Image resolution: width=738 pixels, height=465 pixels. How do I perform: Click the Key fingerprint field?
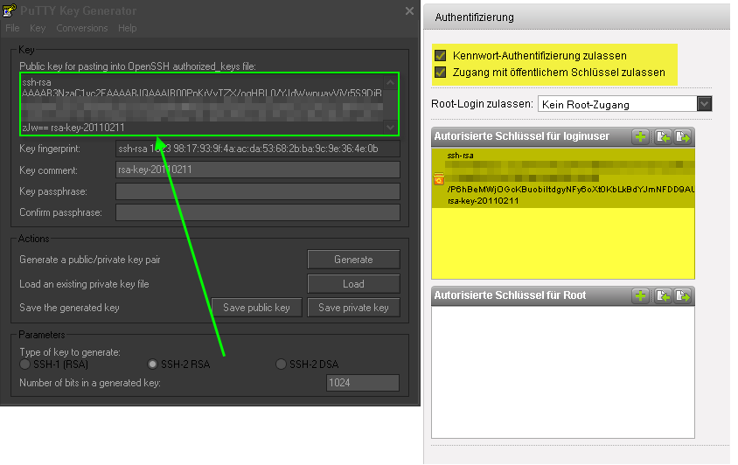pyautogui.click(x=258, y=149)
